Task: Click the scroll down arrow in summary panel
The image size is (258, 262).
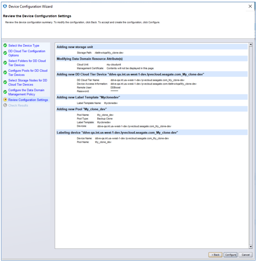Action: pos(251,247)
